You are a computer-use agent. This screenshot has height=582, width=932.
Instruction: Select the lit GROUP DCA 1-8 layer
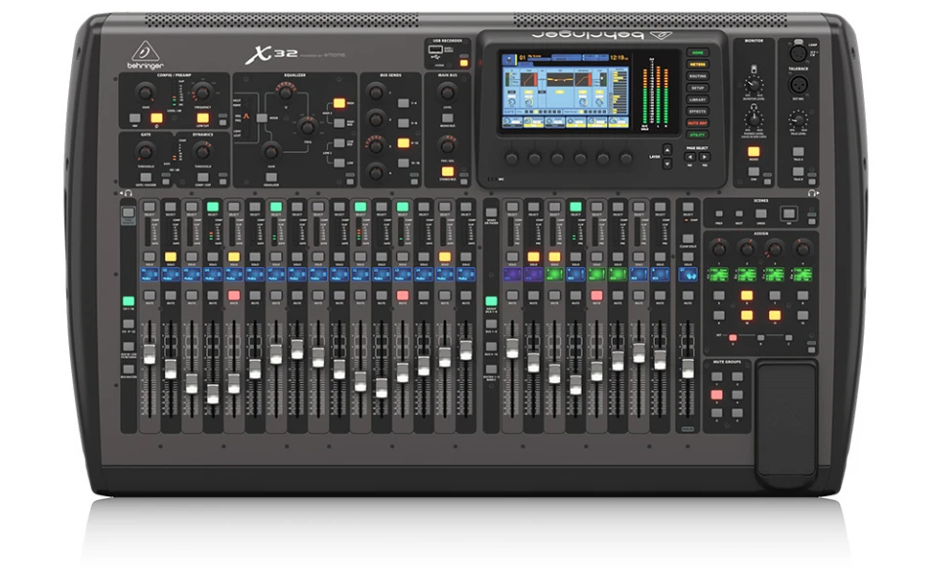click(491, 301)
